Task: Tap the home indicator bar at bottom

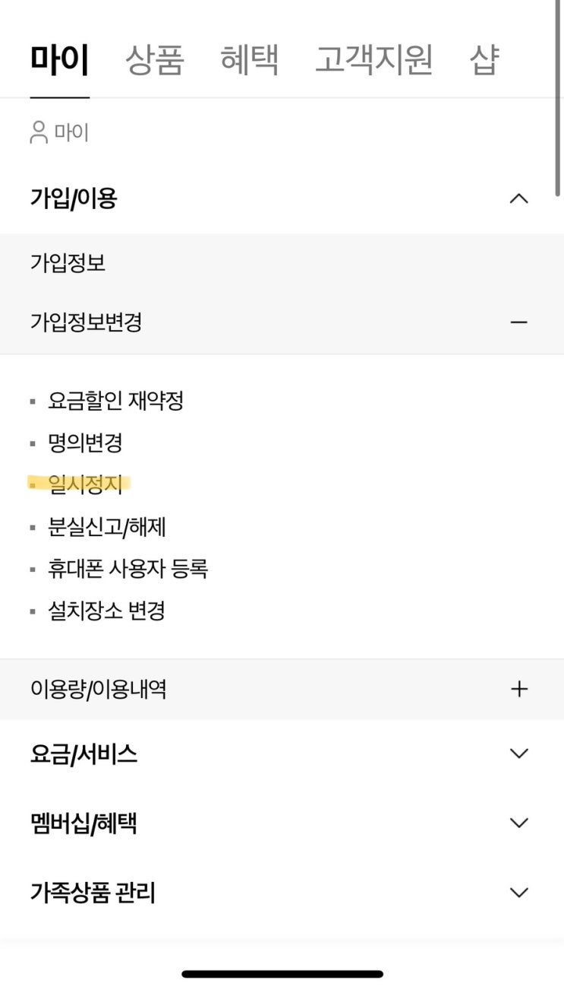Action: click(282, 973)
